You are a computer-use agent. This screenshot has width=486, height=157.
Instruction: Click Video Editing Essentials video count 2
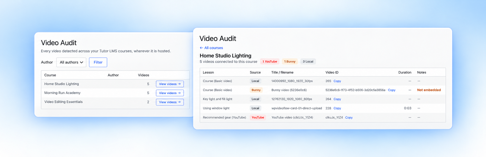coord(148,102)
